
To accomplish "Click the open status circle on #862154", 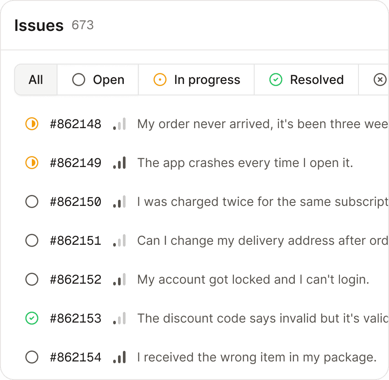I will [x=32, y=357].
